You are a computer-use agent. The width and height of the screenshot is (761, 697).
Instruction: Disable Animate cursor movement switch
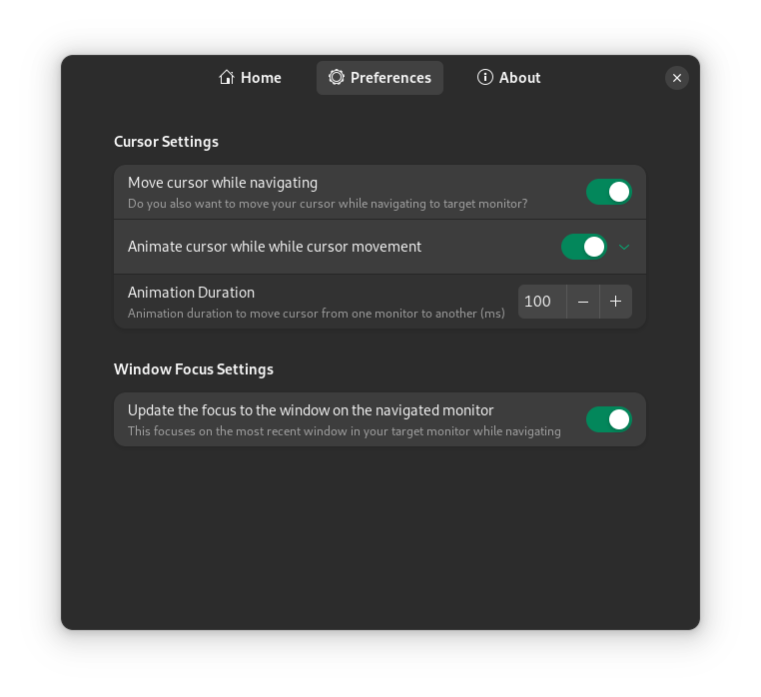[x=584, y=247]
